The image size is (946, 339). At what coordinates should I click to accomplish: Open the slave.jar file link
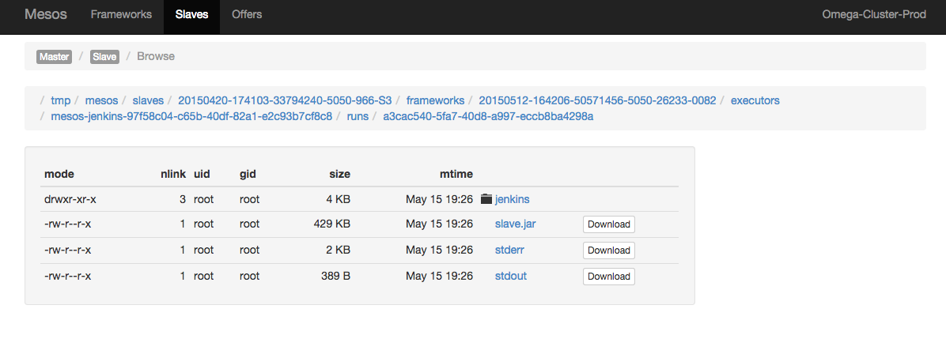[x=515, y=224]
